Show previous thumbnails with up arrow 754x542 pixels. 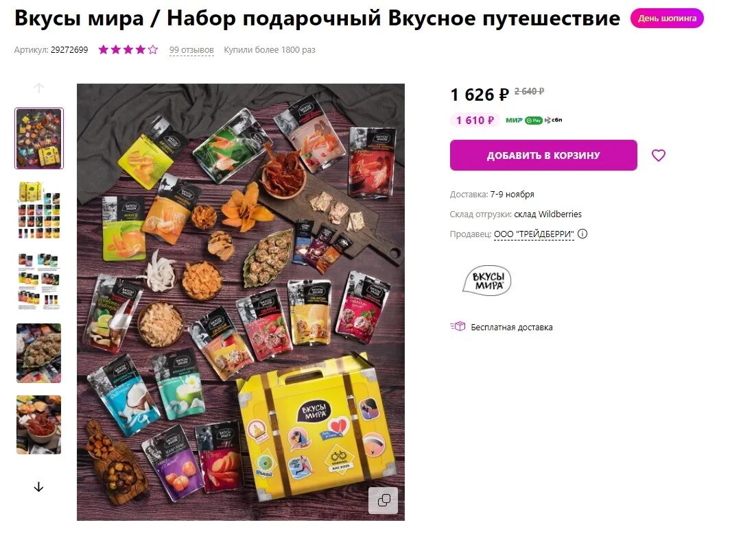pyautogui.click(x=39, y=88)
